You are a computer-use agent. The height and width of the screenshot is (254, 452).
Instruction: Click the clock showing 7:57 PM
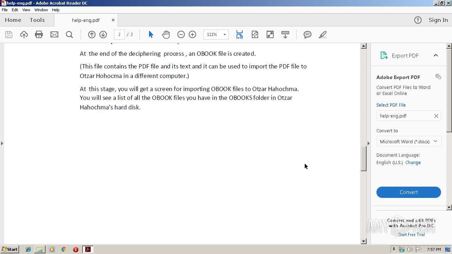coord(434,249)
